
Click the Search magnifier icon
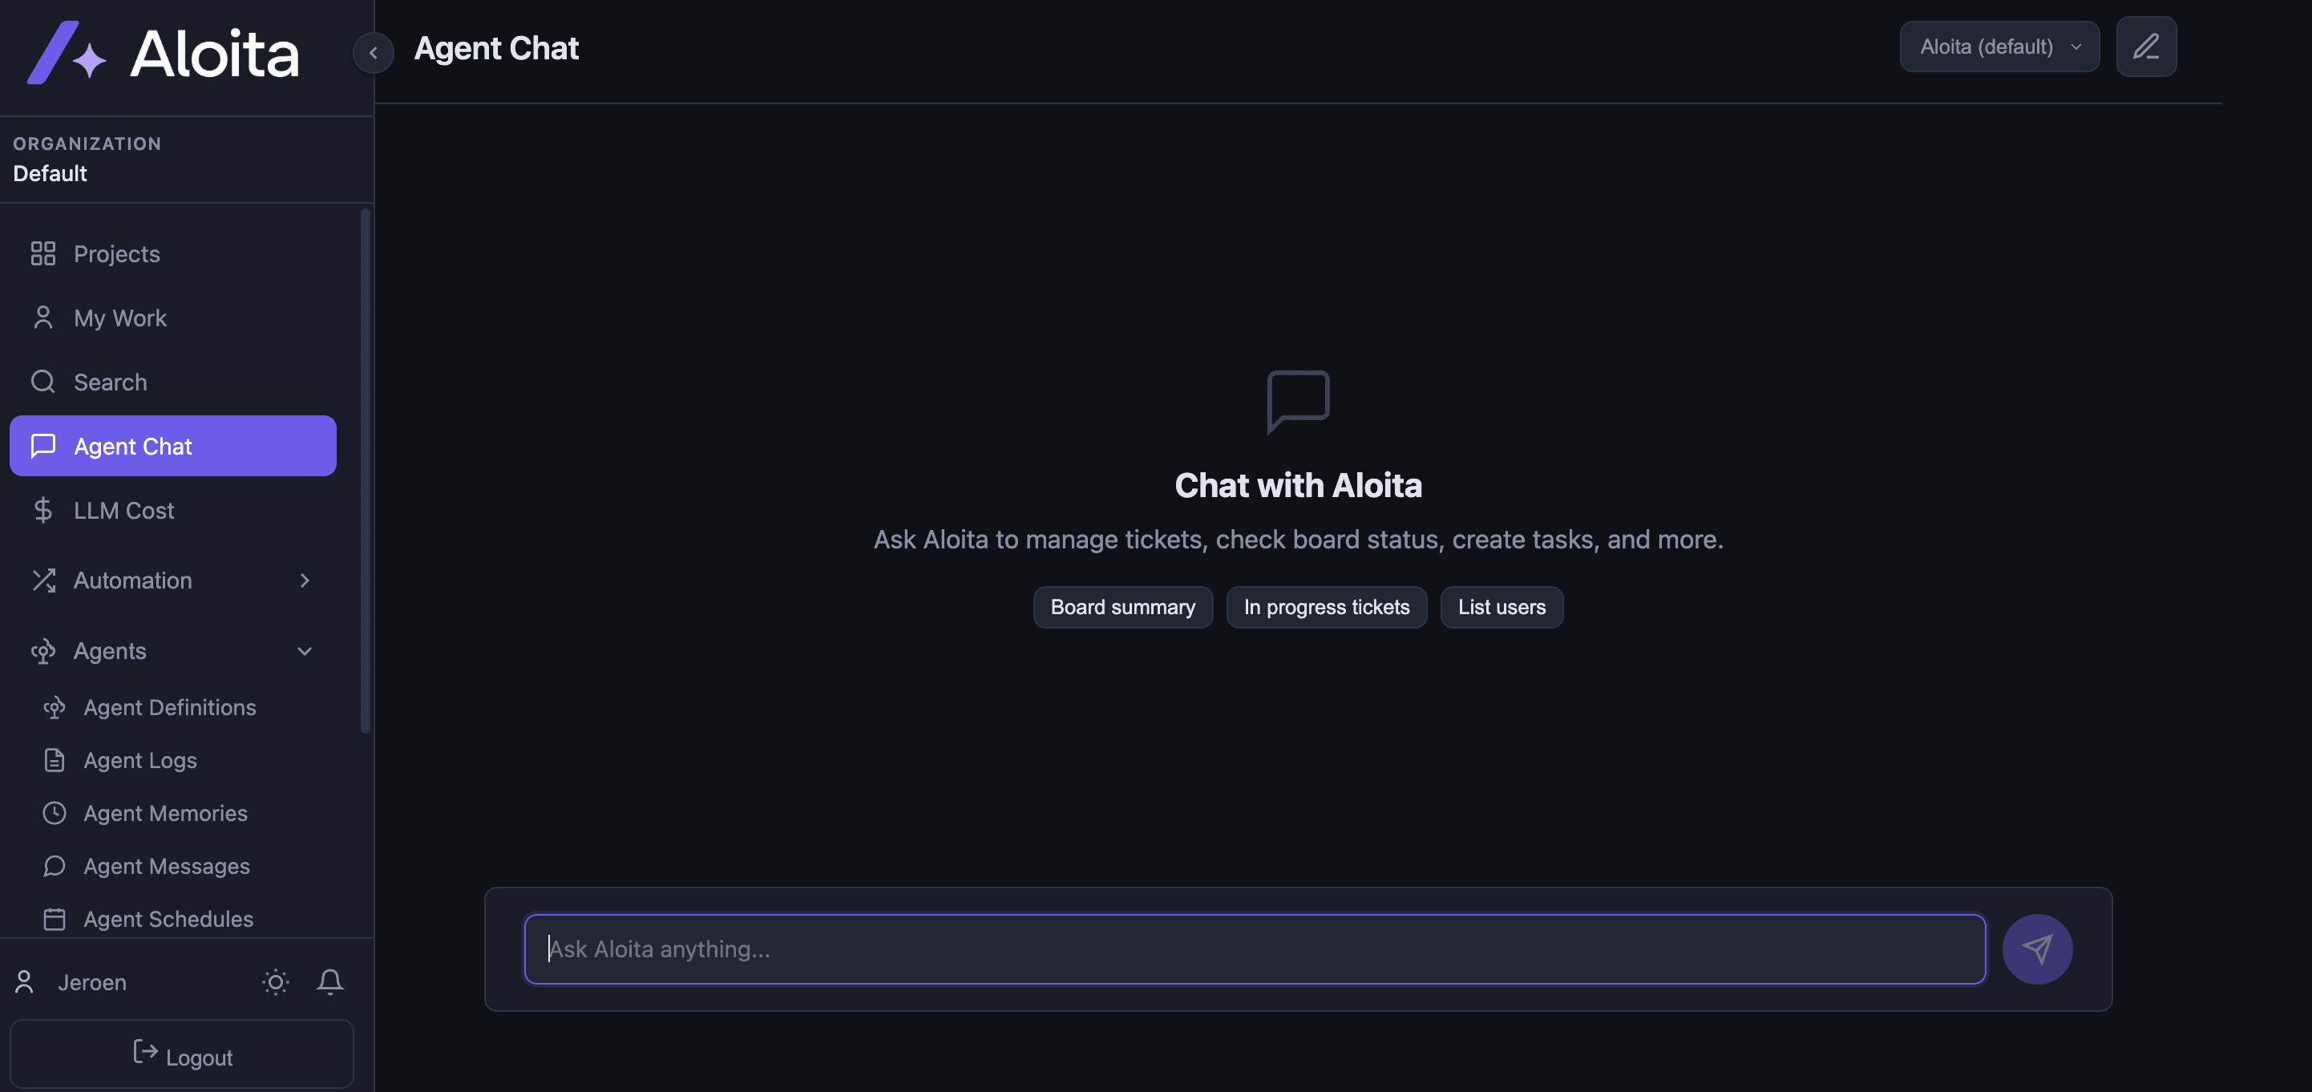(43, 382)
